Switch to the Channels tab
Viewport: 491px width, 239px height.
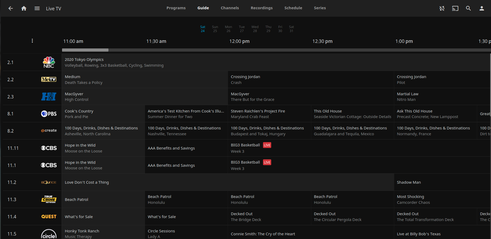pos(230,8)
